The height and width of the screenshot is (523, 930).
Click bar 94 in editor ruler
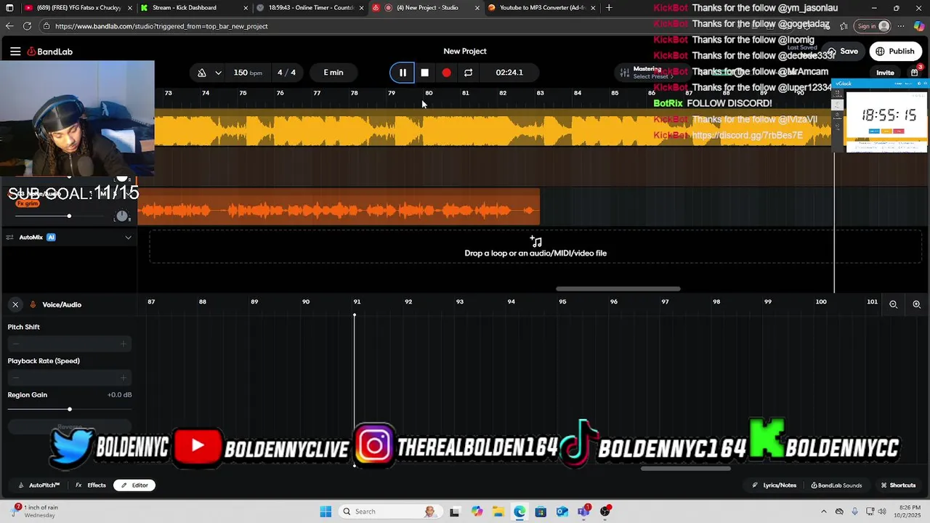(511, 301)
